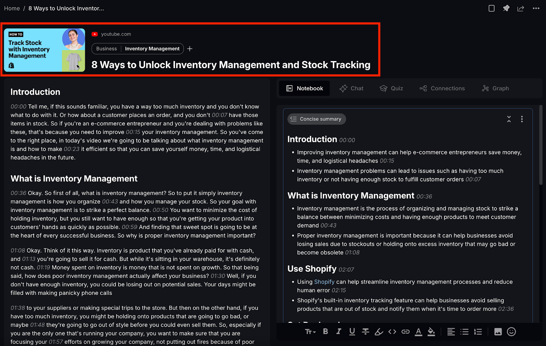Viewport: 546px width, 346px height.
Task: Open the Connections tab
Action: [442, 88]
